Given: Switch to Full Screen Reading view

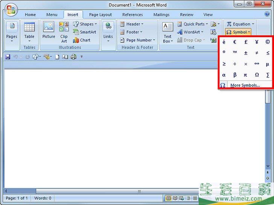Looking at the screenshot, I should [175, 198].
